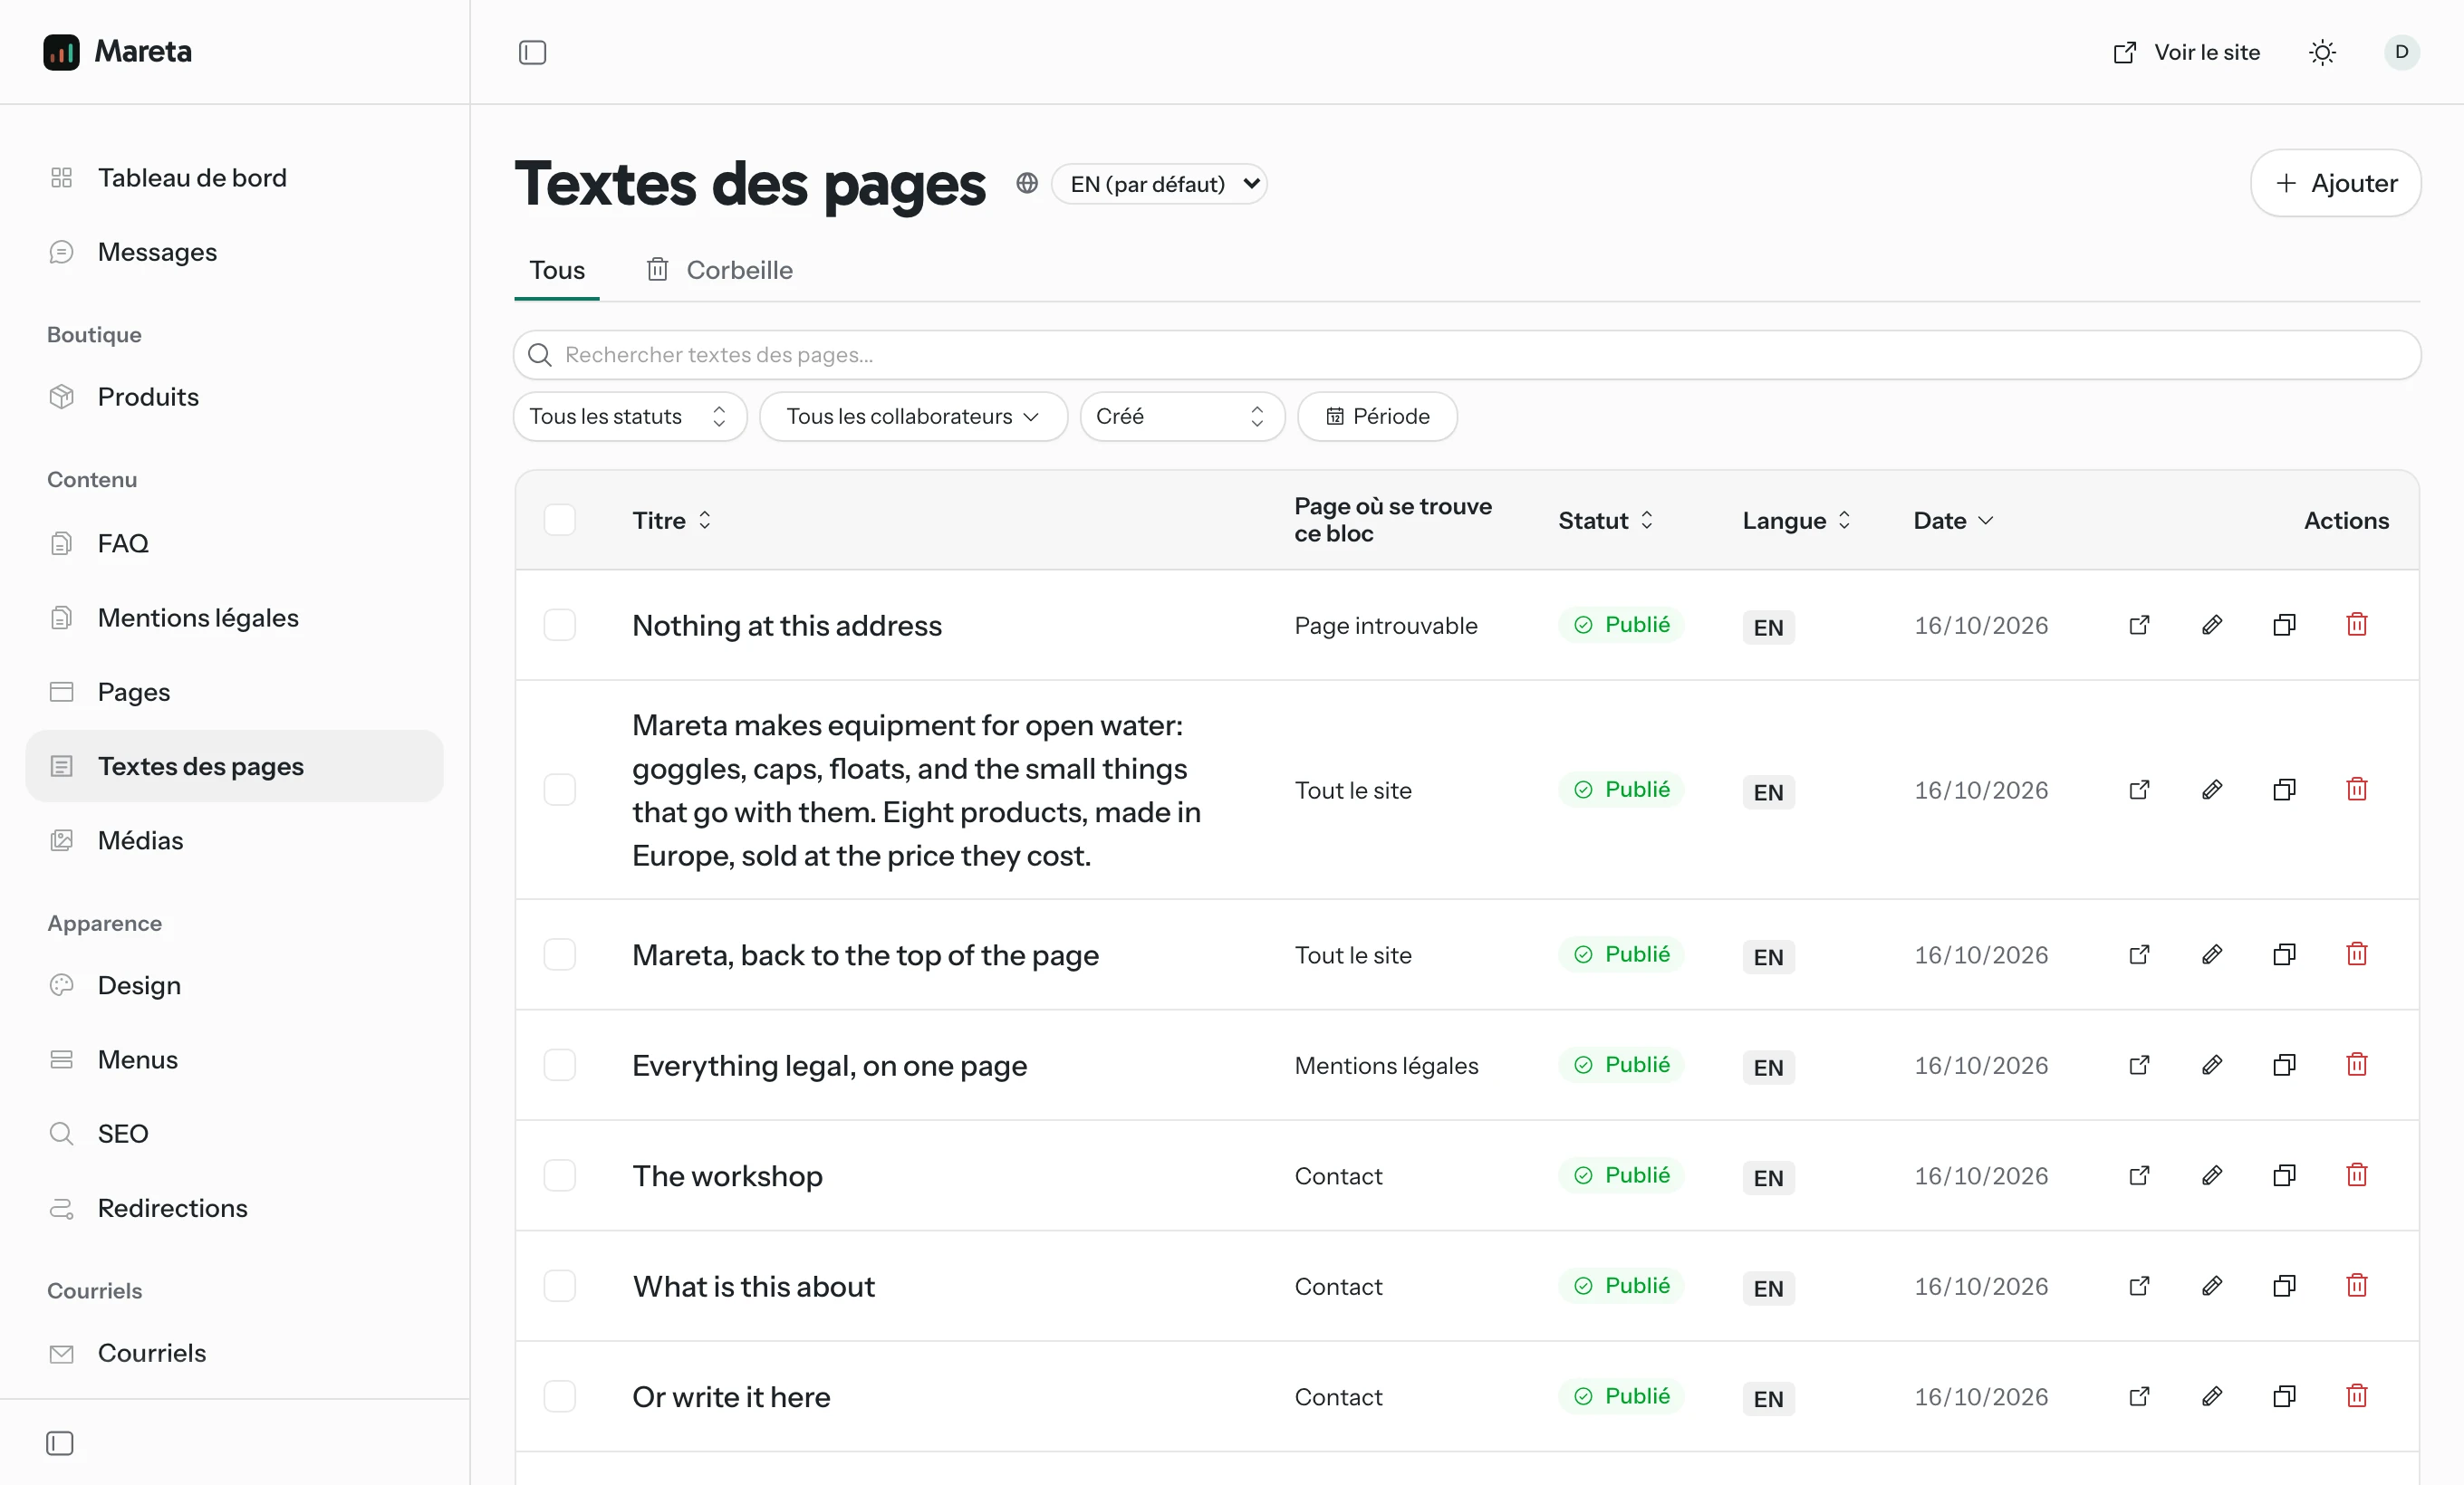Click the Mareta logo
Image resolution: width=2464 pixels, height=1485 pixels.
[117, 52]
